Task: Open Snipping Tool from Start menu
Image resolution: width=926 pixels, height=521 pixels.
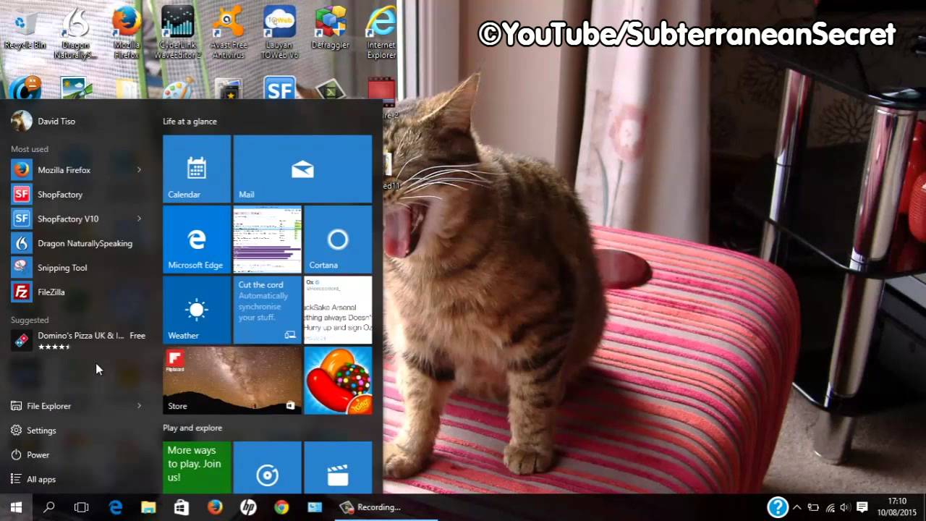Action: tap(77, 268)
